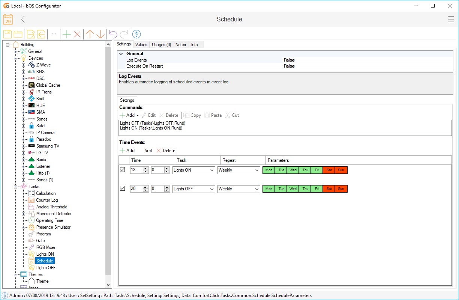The height and width of the screenshot is (300, 459).
Task: Toggle Tue in the Lights ON row
Action: (x=281, y=170)
